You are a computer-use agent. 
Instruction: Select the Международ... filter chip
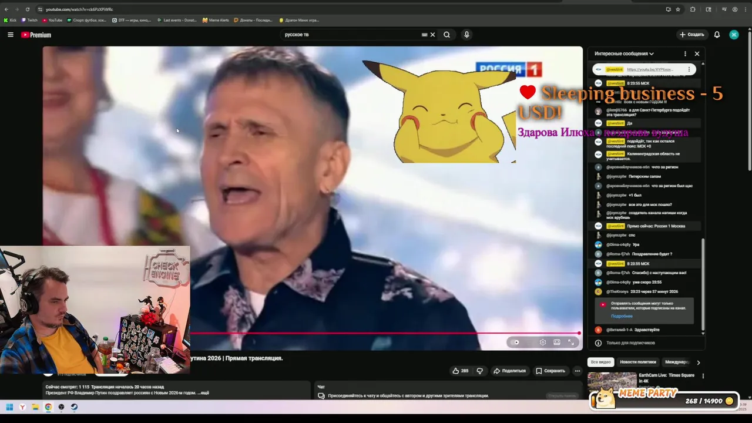[x=677, y=362]
